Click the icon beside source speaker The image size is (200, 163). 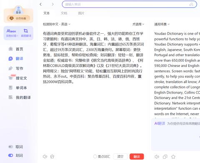[52, 157]
